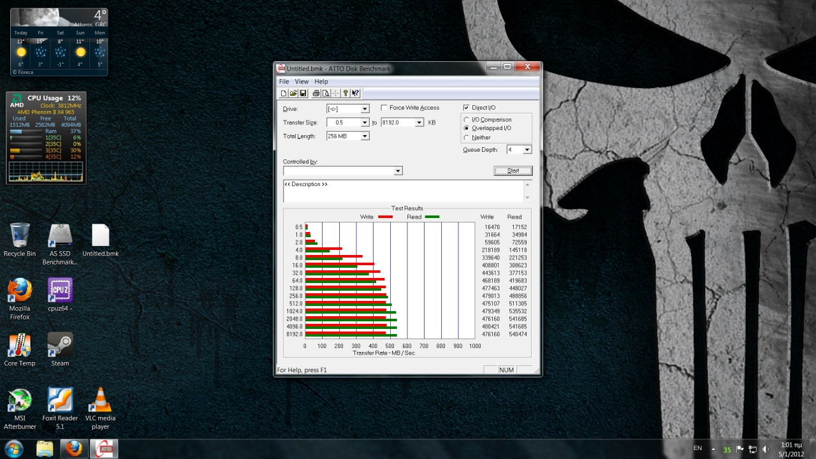
Task: Enable the Force Write Access checkbox
Action: point(384,108)
